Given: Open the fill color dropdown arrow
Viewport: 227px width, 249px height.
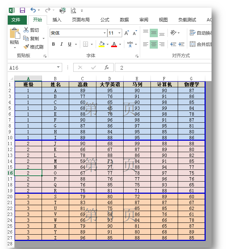Looking at the screenshot, I should pos(107,44).
